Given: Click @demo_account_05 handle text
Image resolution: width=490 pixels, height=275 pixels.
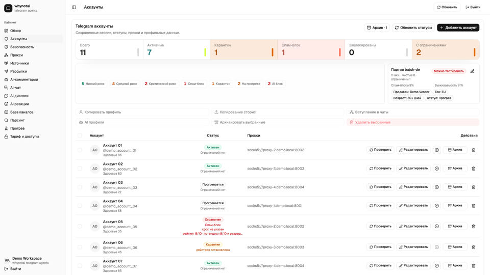Looking at the screenshot, I should click(x=120, y=227).
